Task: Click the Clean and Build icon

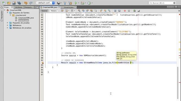Action: [x=70, y=3]
